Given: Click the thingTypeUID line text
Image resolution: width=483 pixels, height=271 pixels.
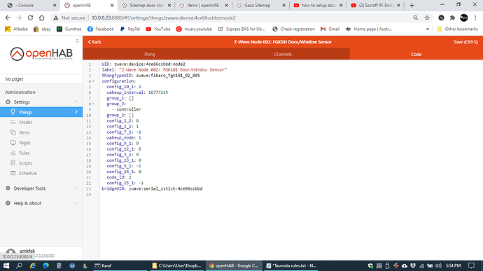Looking at the screenshot, I should (x=150, y=75).
